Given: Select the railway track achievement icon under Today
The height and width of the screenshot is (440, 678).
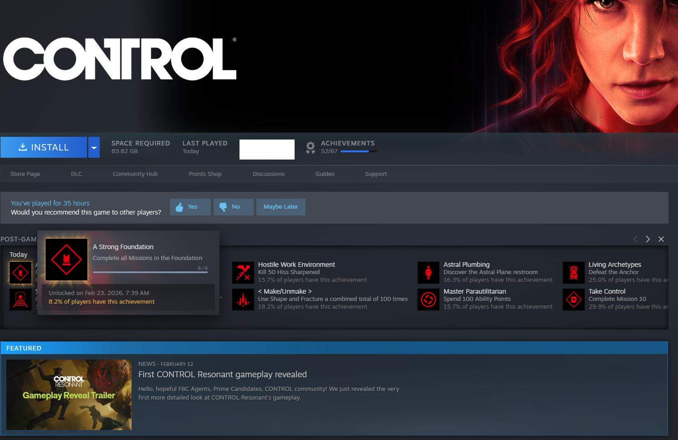Looking at the screenshot, I should 20,300.
